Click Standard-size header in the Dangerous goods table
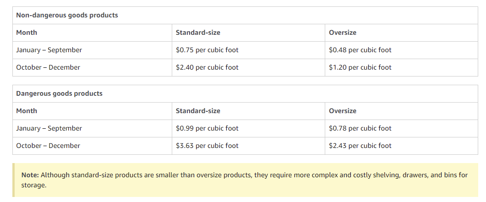Viewport: 486px width, 202px height. [x=198, y=111]
